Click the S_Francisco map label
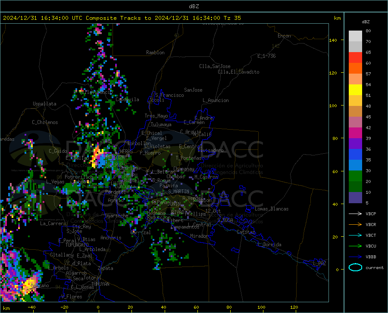388x313 pixels. click(x=169, y=95)
